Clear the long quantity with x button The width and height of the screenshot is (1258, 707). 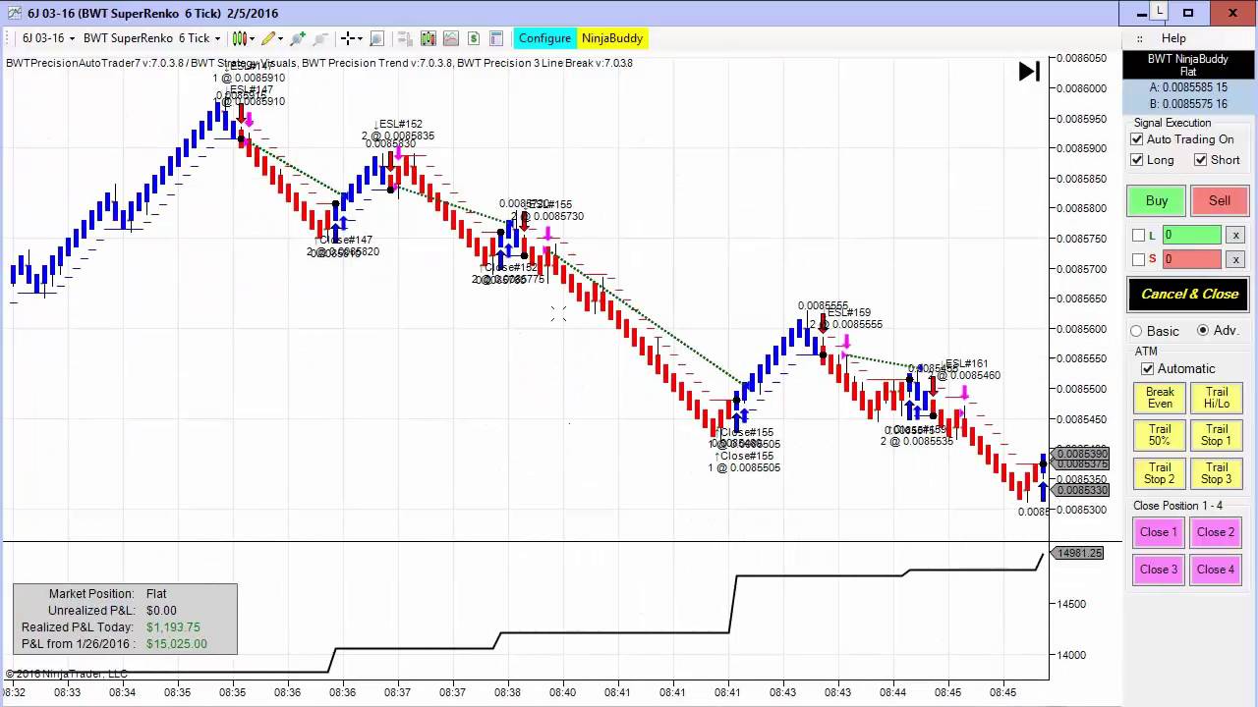pos(1235,235)
